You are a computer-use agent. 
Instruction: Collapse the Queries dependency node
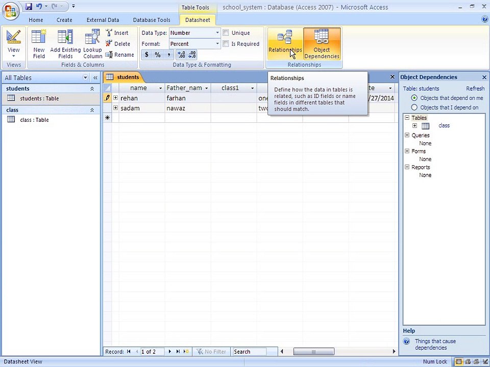click(x=407, y=135)
